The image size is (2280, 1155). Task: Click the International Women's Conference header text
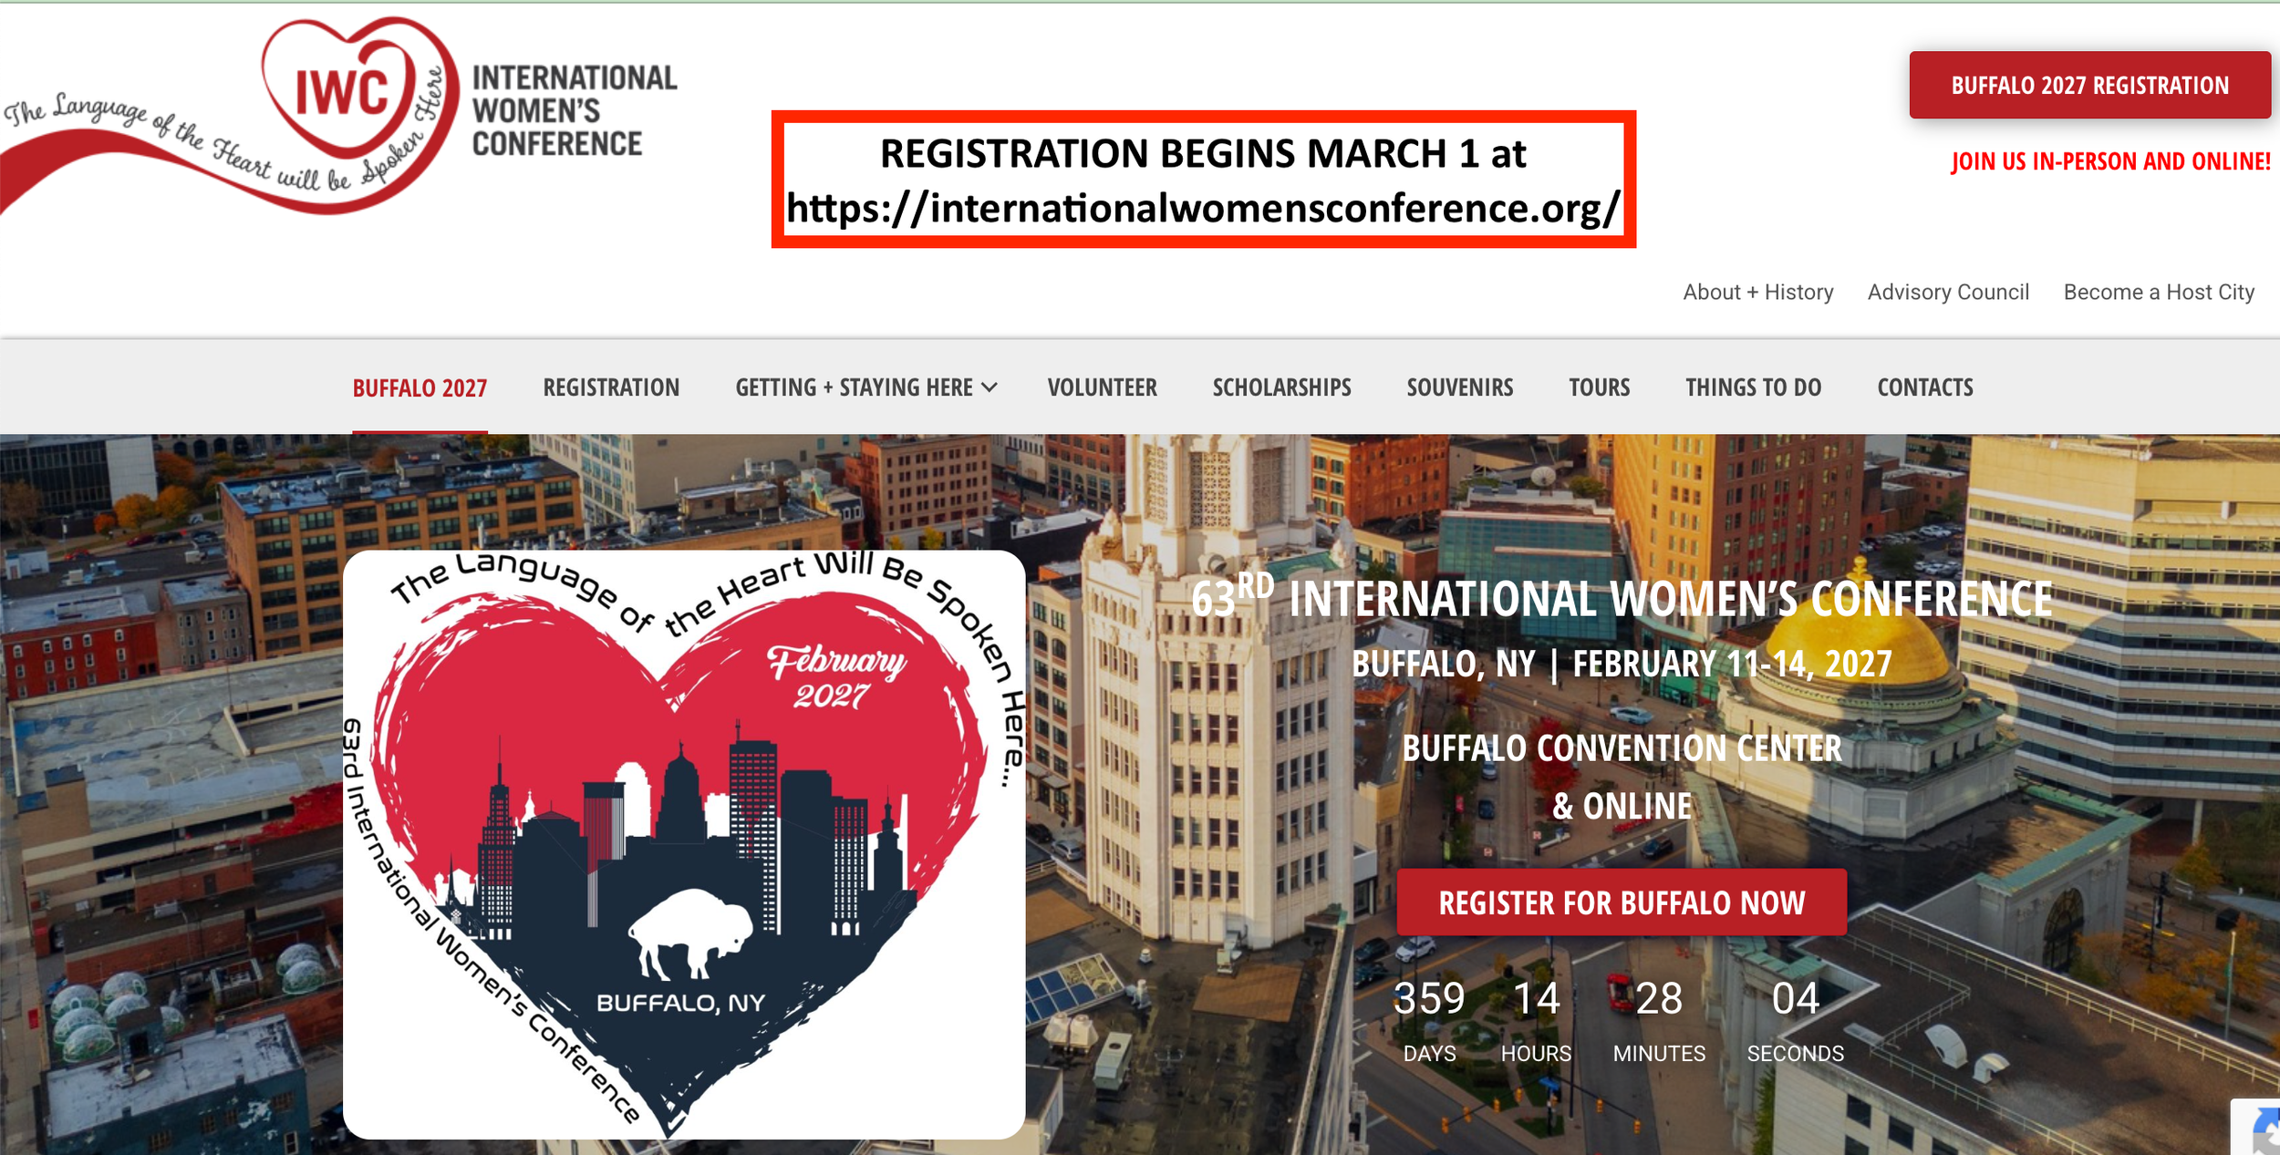[574, 110]
